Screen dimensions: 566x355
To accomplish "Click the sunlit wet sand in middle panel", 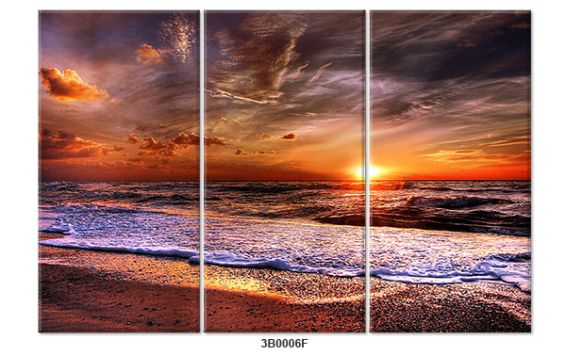I will click(x=253, y=282).
